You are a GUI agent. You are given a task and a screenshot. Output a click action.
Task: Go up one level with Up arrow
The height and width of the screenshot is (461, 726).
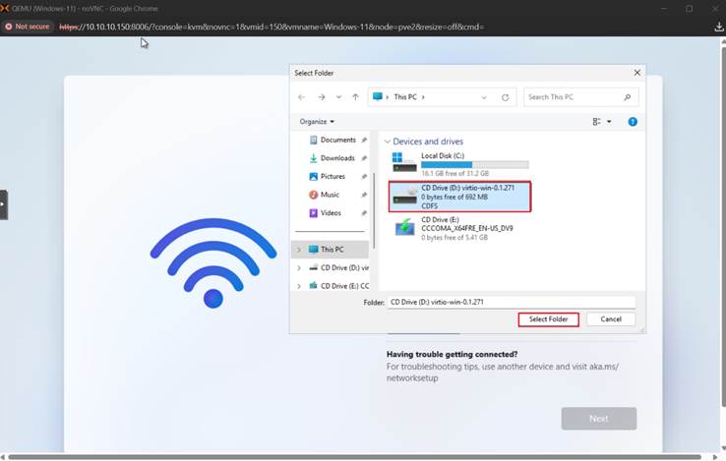pos(355,97)
